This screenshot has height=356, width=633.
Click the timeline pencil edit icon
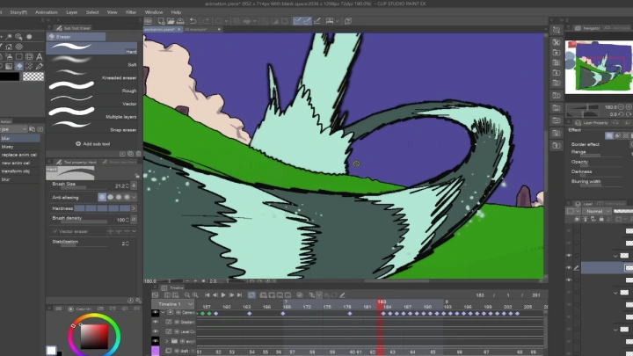pos(342,295)
